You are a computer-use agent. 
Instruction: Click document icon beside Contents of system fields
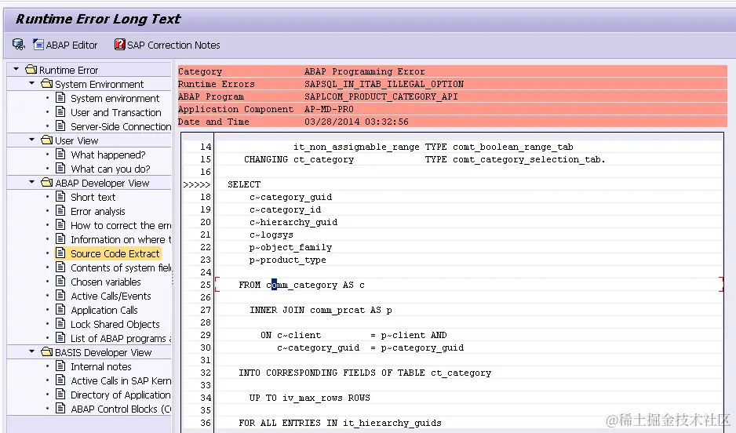coord(60,267)
